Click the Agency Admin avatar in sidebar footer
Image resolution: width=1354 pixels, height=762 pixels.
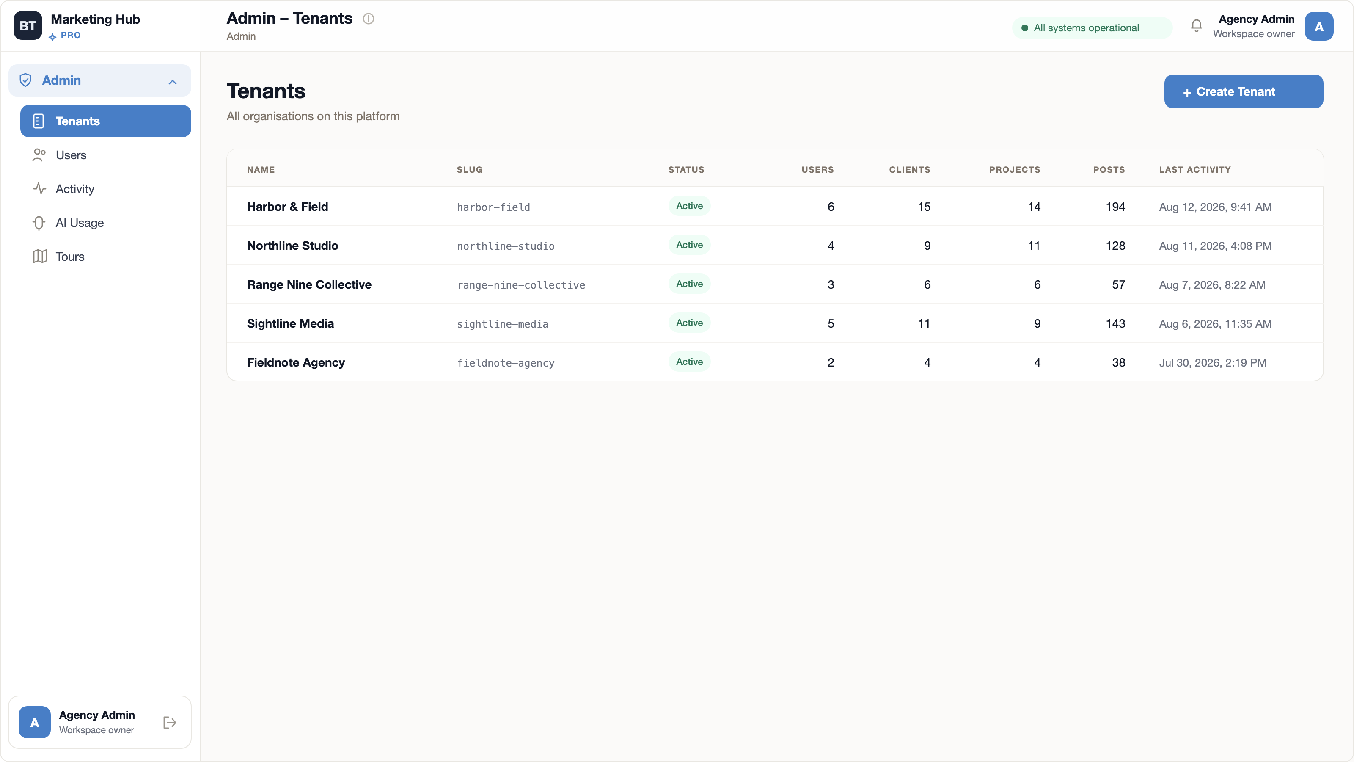34,722
